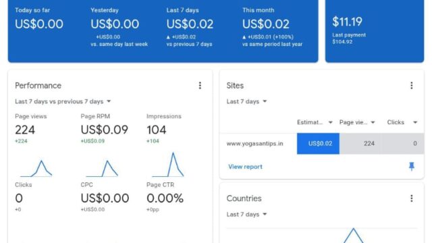Image resolution: width=432 pixels, height=243 pixels.
Task: Unpin Sites card with pin icon
Action: (x=412, y=167)
